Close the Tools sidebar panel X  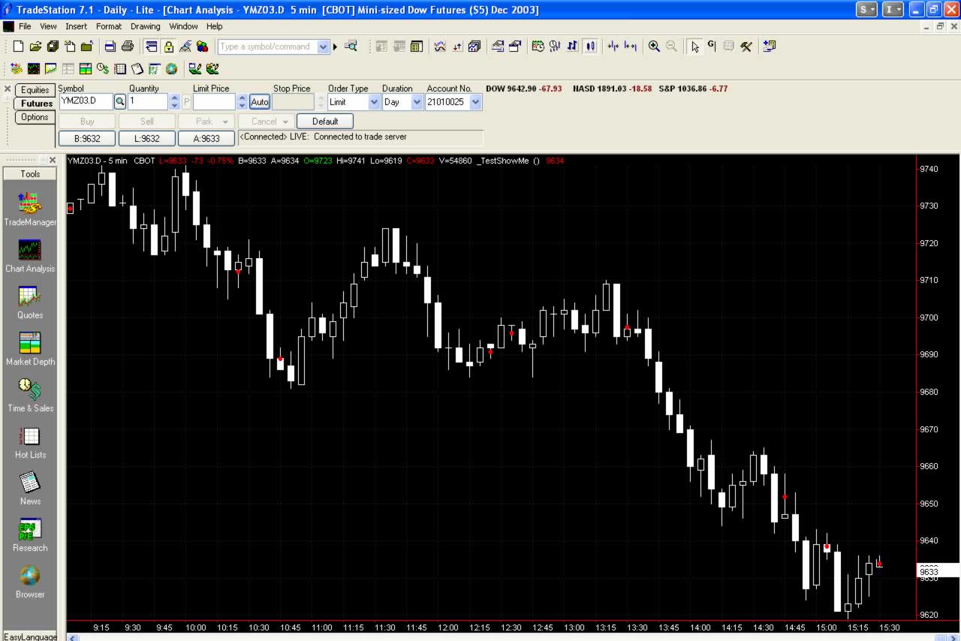point(53,160)
